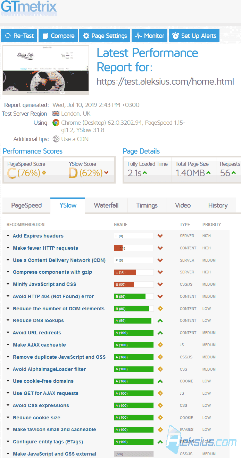Click Set Up Alerts button

click(x=194, y=36)
